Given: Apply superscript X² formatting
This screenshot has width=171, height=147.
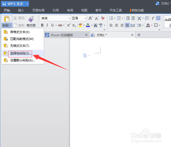Looking at the screenshot, I should point(69,25).
